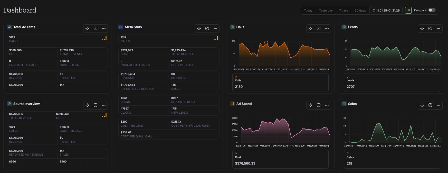Click the Meta Stats widget title
448x173 pixels.
point(133,27)
